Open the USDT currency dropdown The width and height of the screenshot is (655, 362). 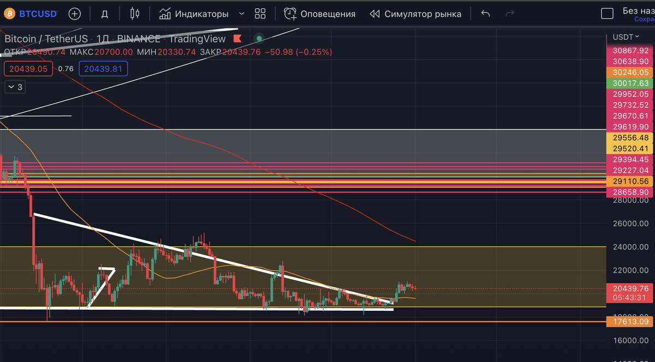(624, 35)
